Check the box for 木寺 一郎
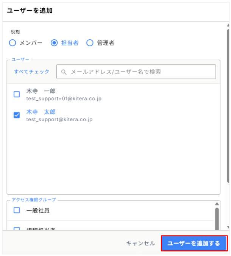 coord(17,94)
